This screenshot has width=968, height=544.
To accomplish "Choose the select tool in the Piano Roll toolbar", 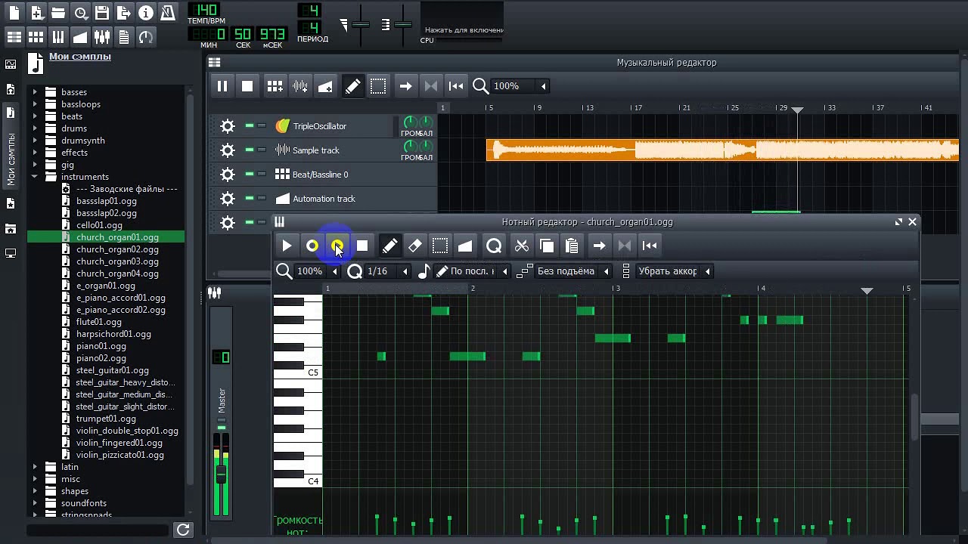I will click(x=440, y=246).
